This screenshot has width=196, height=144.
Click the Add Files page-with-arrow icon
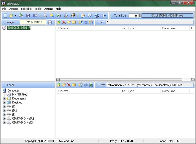pyautogui.click(x=83, y=15)
